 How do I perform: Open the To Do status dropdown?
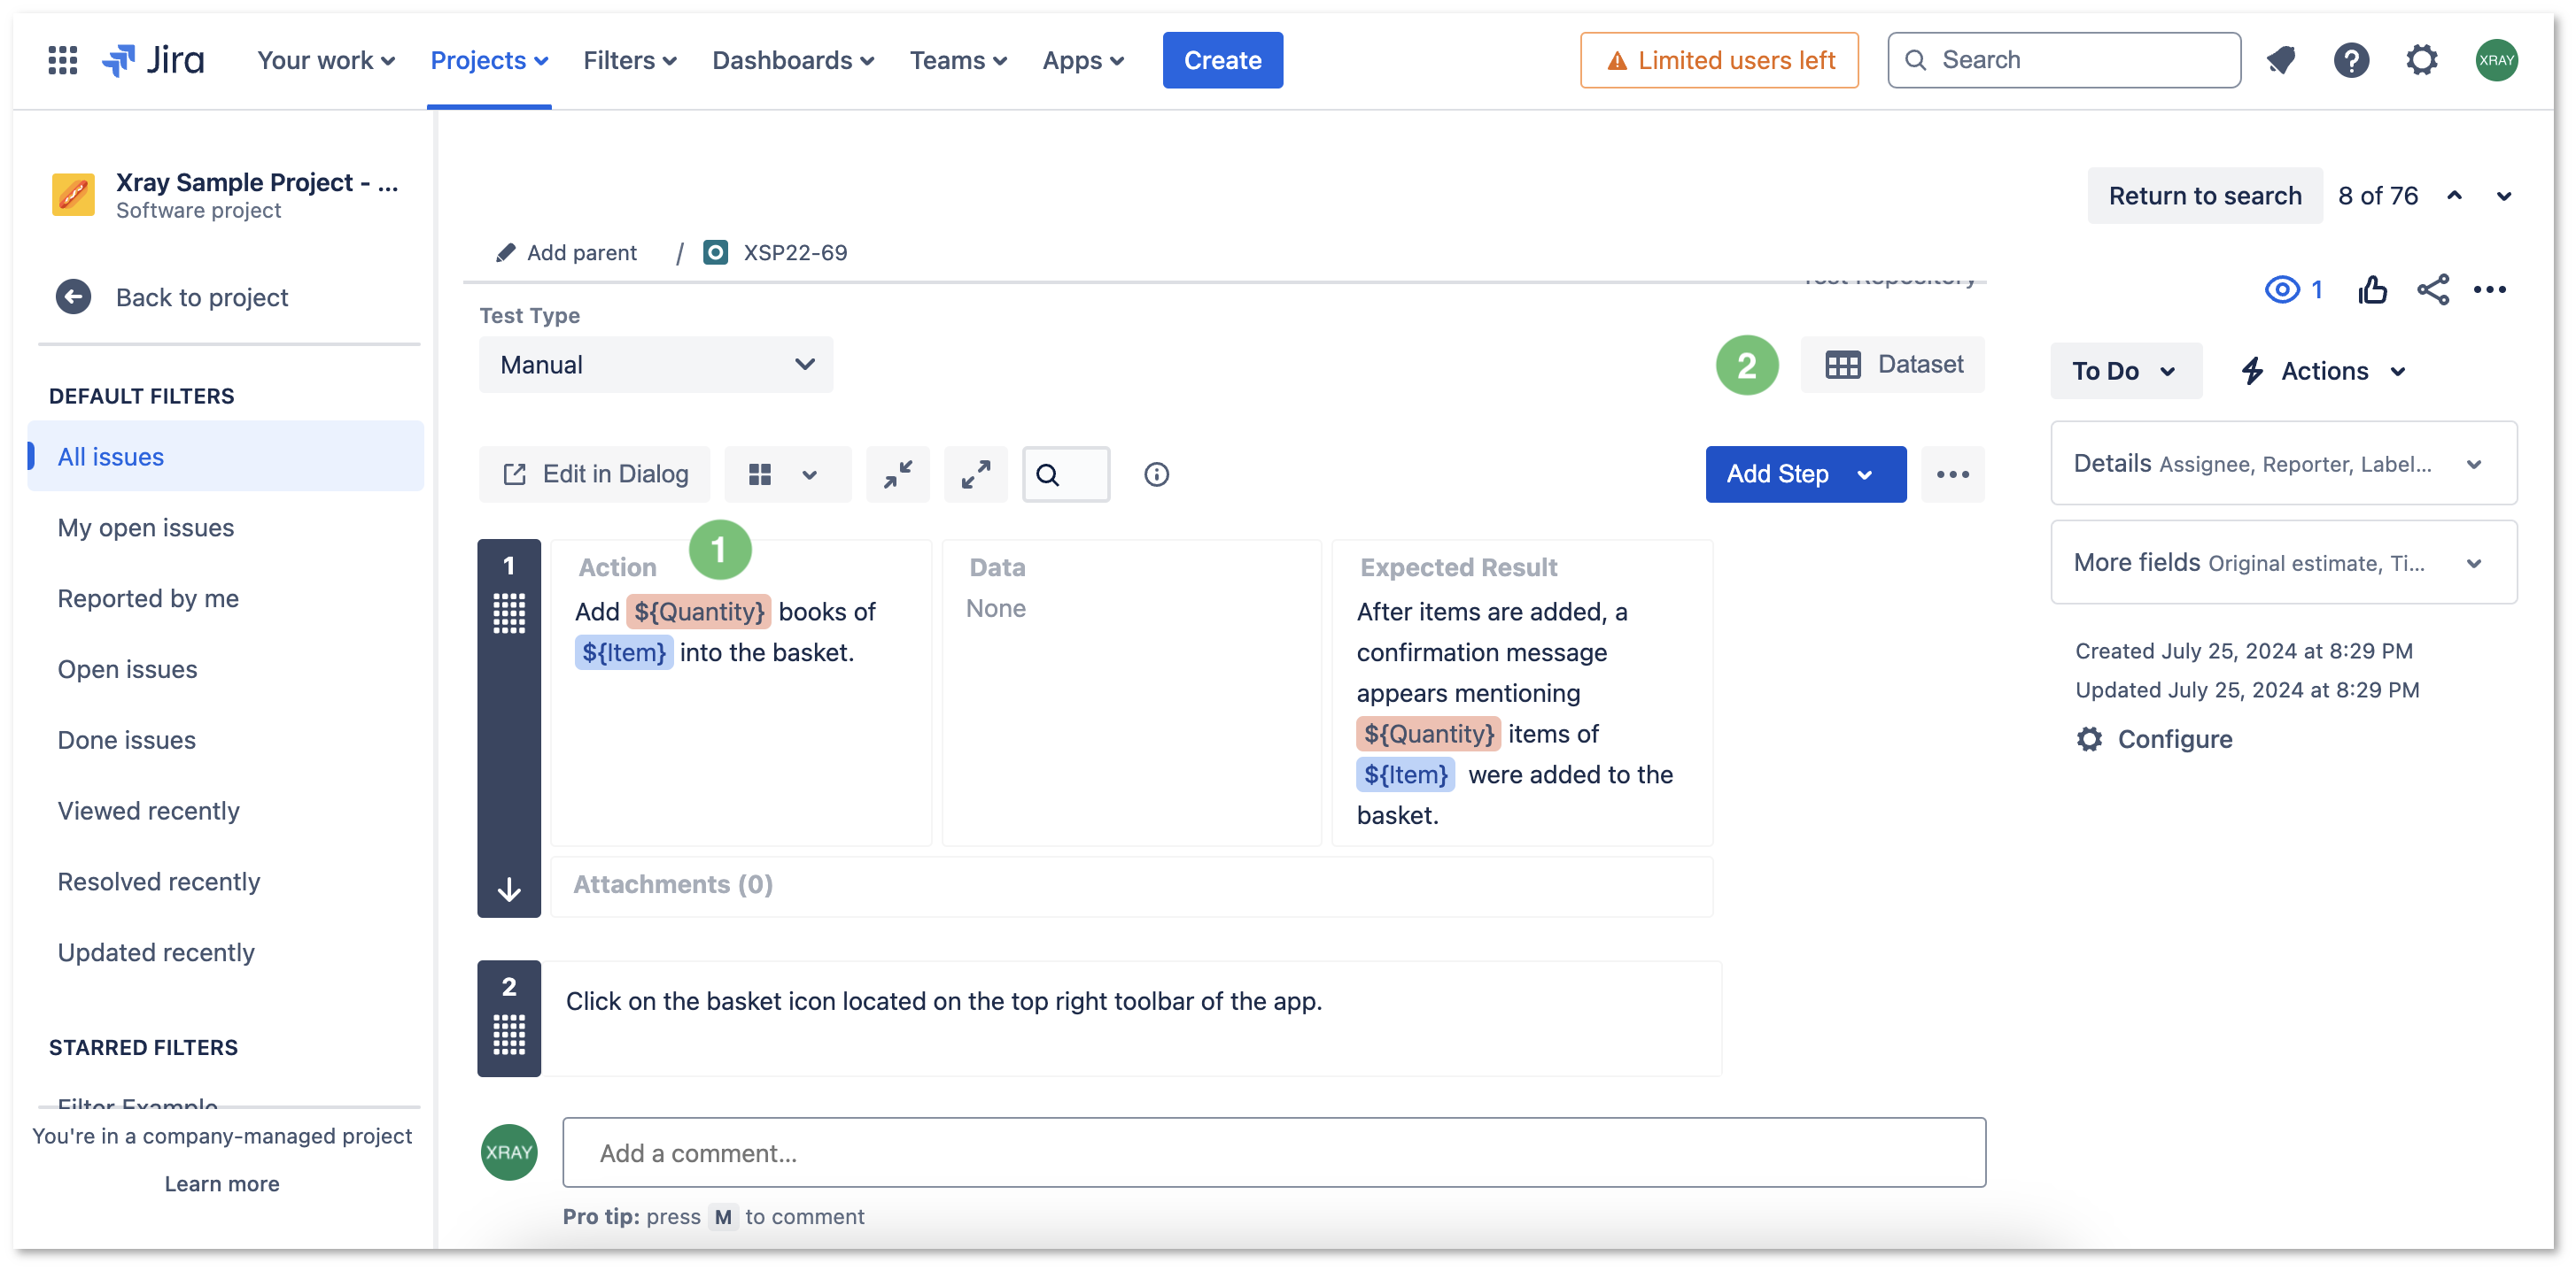tap(2125, 371)
